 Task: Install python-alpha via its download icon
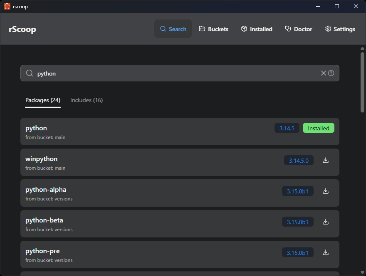326,191
